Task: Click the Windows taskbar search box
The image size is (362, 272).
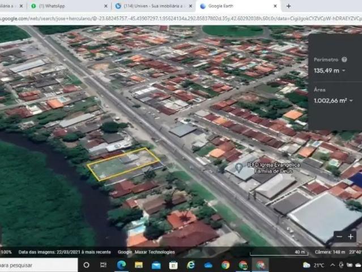Action: coord(34,265)
